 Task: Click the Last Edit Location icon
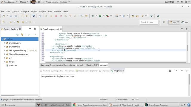point(18,22)
